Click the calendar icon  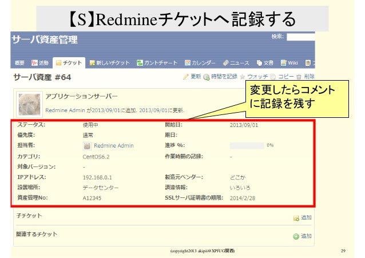(188, 63)
